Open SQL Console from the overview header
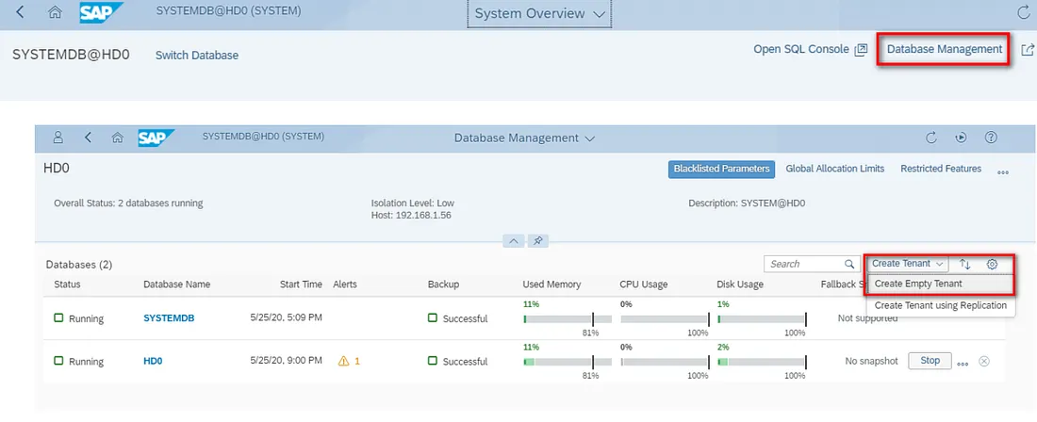This screenshot has height=422, width=1037. (801, 49)
